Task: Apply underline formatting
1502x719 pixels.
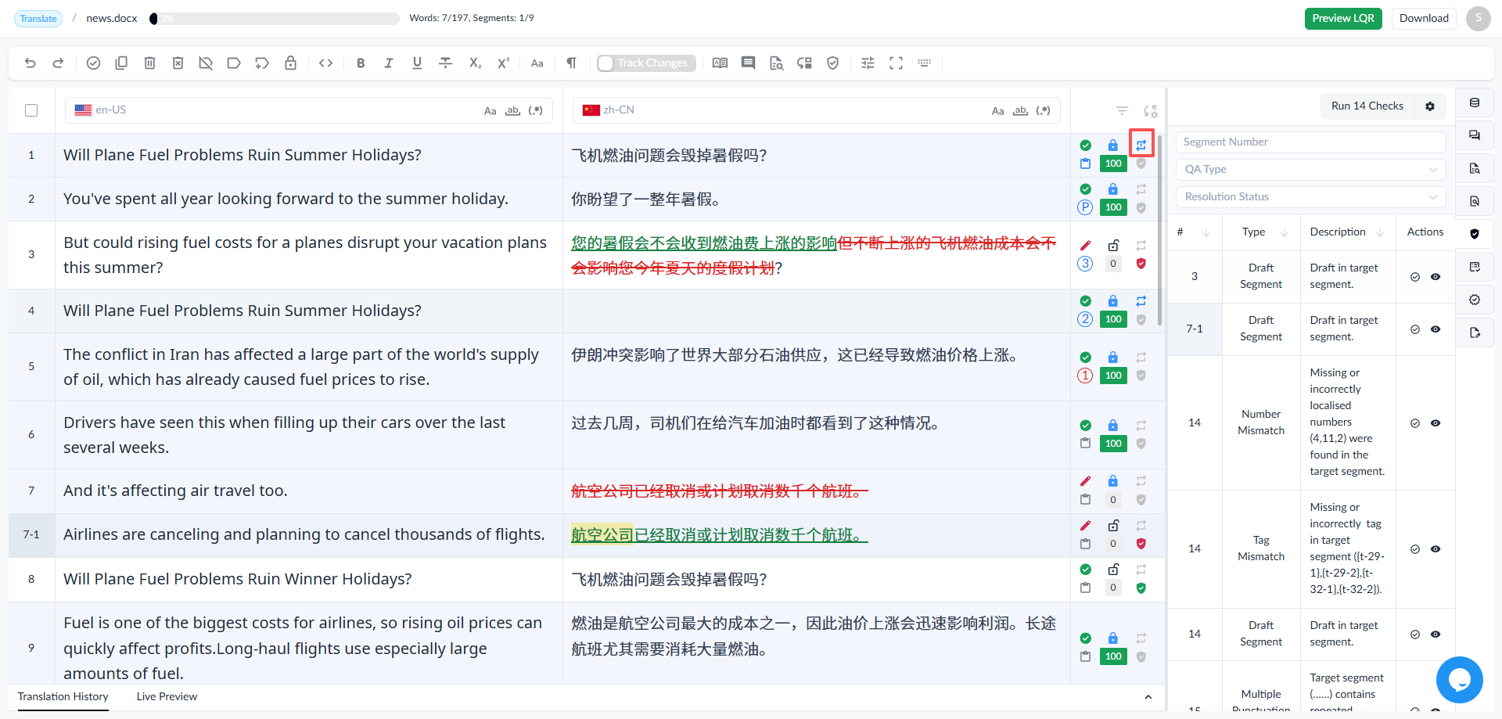Action: click(x=417, y=63)
